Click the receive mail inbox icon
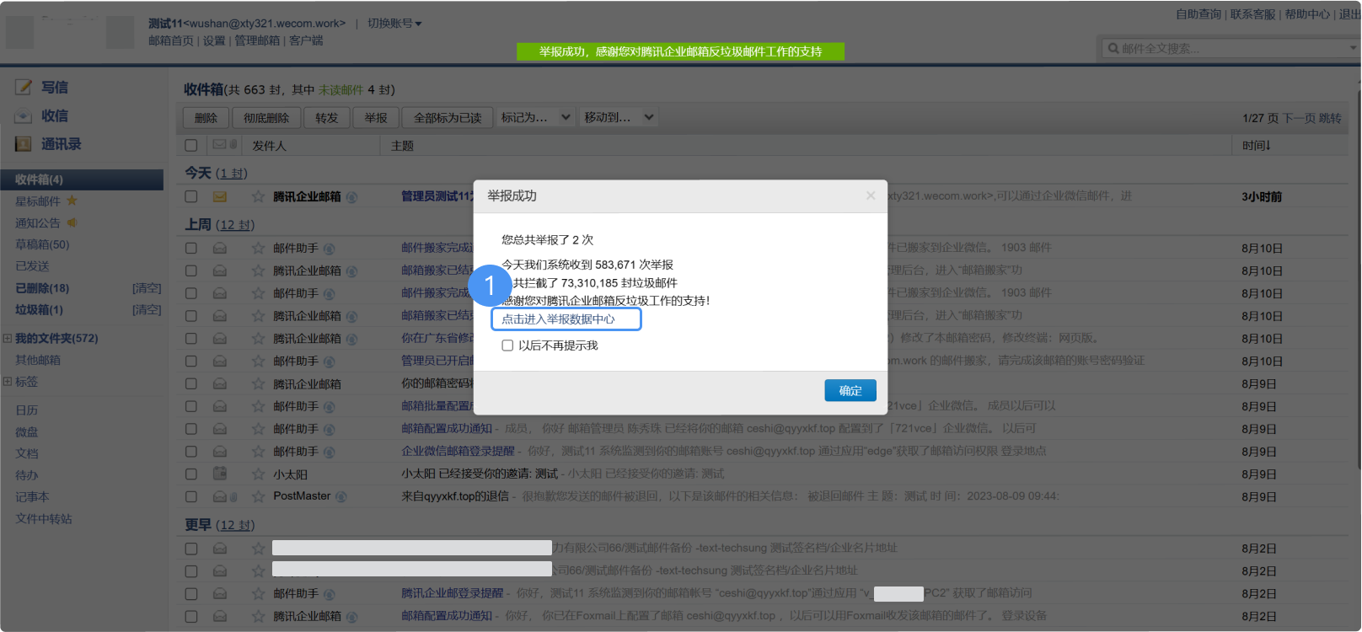Screen dimensions: 1362x632 coord(24,116)
